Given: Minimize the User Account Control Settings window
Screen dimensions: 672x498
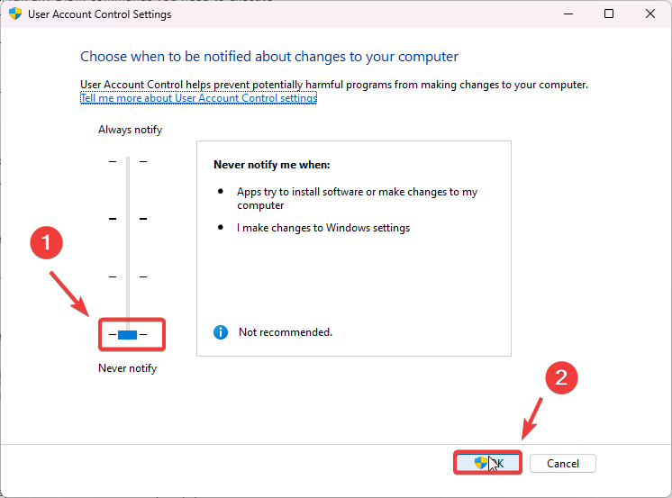Looking at the screenshot, I should pyautogui.click(x=568, y=14).
